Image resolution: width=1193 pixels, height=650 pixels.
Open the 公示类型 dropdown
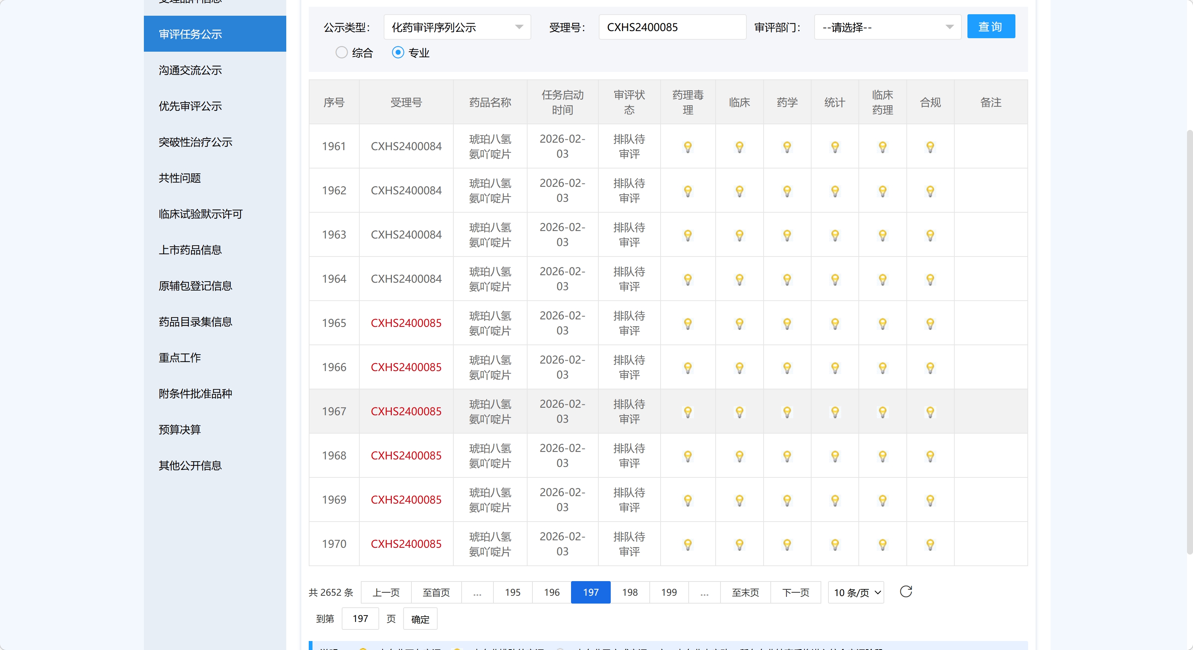457,27
